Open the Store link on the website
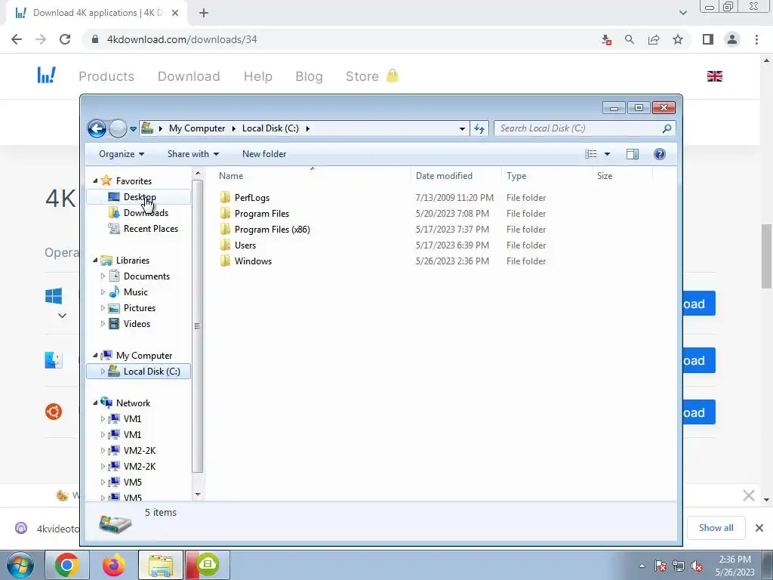Image resolution: width=773 pixels, height=580 pixels. tap(362, 76)
